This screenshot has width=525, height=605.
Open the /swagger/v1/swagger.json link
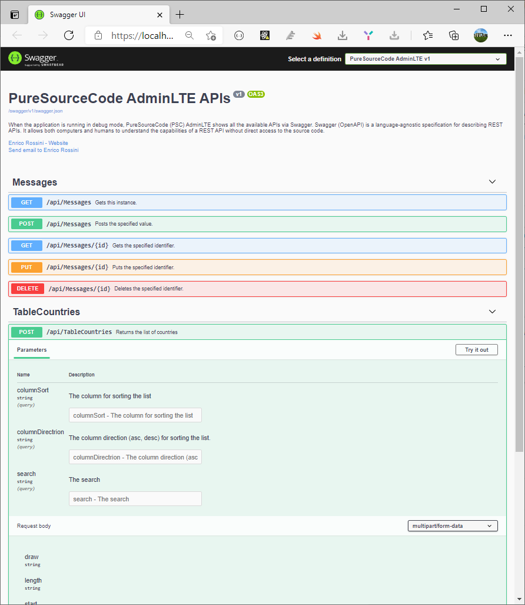point(35,111)
